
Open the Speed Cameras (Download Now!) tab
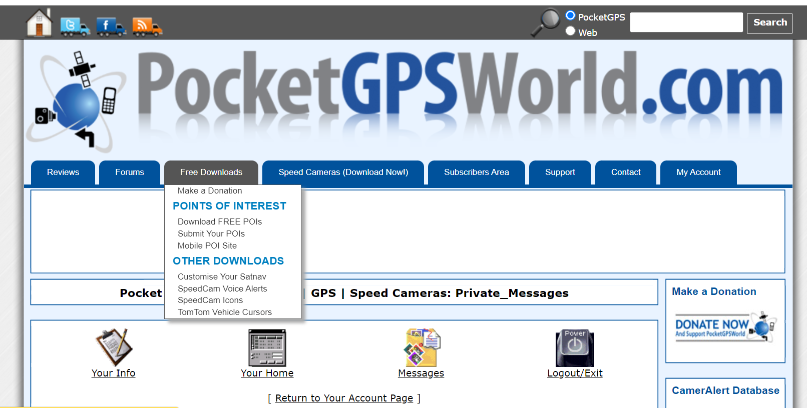click(343, 172)
